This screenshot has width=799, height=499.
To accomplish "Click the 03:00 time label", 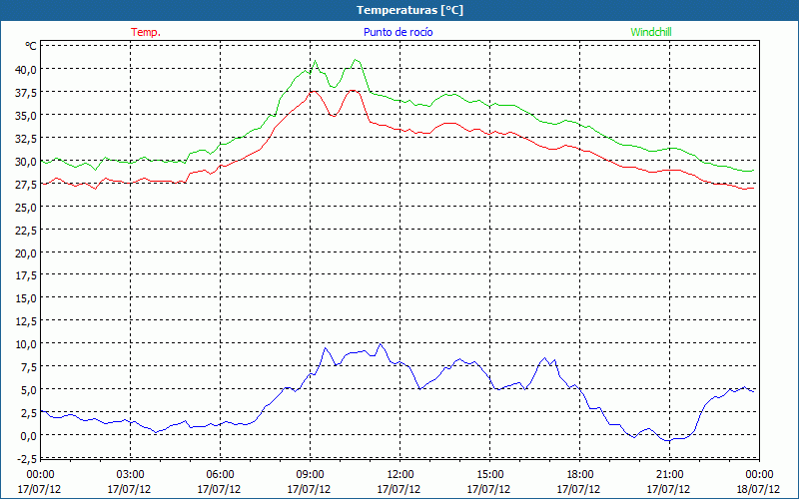I will click(130, 475).
